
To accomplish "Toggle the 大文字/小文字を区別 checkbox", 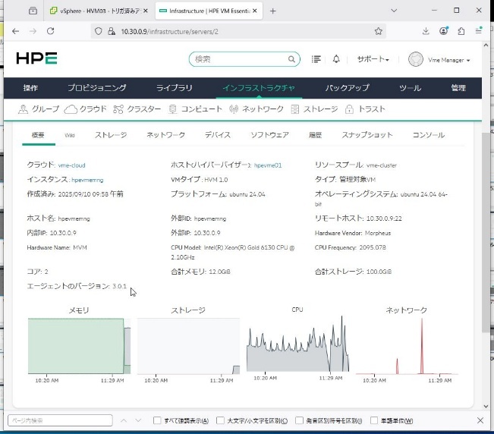I will pos(221,420).
